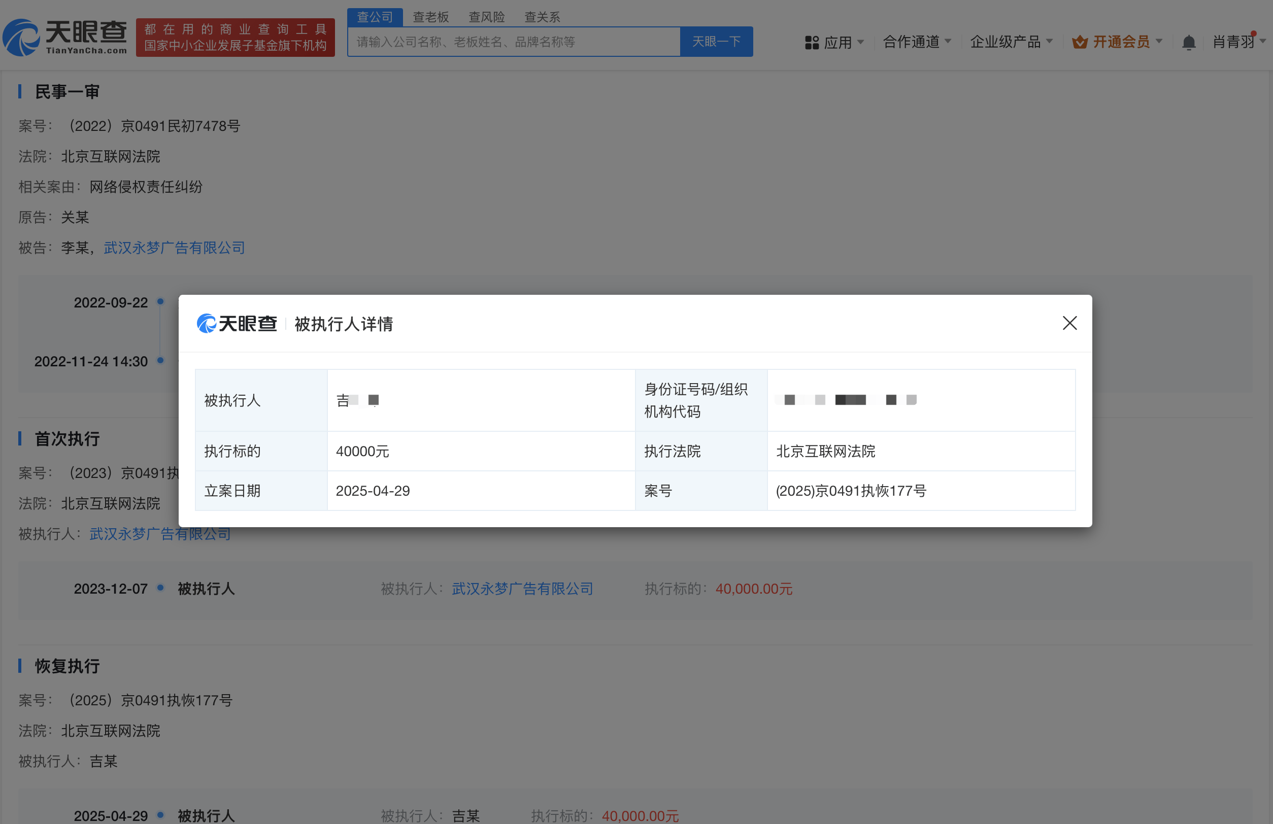Screen dimensions: 1273x824
Task: Click the apps grid icon beside 应用
Action: coord(811,42)
